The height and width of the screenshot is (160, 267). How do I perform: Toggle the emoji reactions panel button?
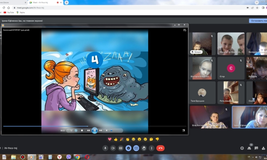tap(128, 148)
